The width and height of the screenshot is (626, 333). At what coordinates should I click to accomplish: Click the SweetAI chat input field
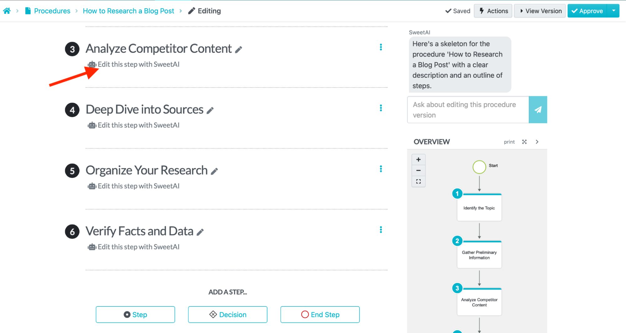pos(468,110)
